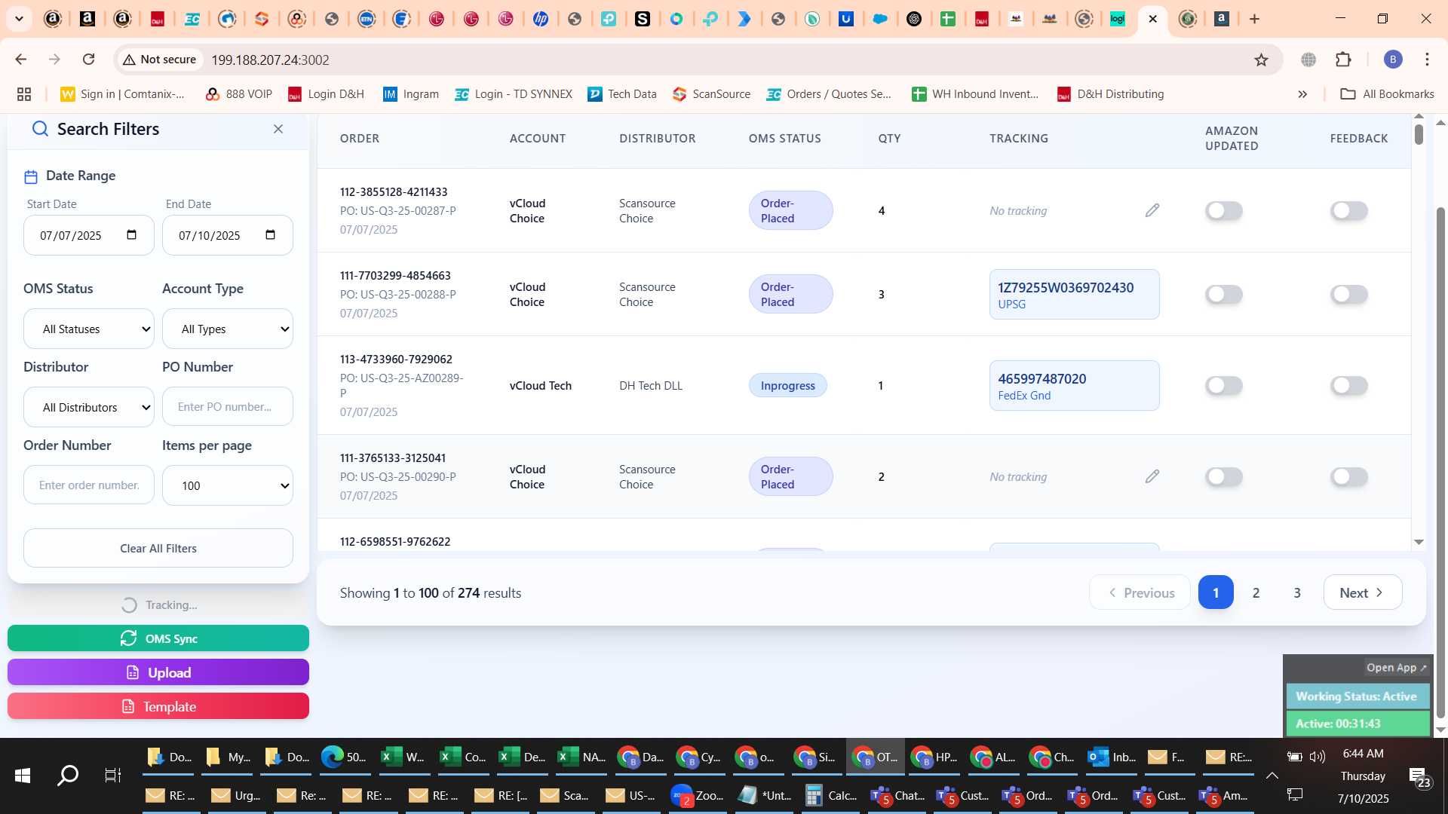Click the Date Range calendar icon
Image resolution: width=1448 pixels, height=814 pixels.
tap(31, 176)
